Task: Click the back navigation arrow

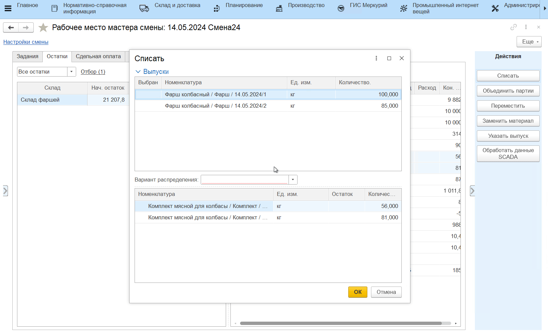Action: (x=11, y=27)
